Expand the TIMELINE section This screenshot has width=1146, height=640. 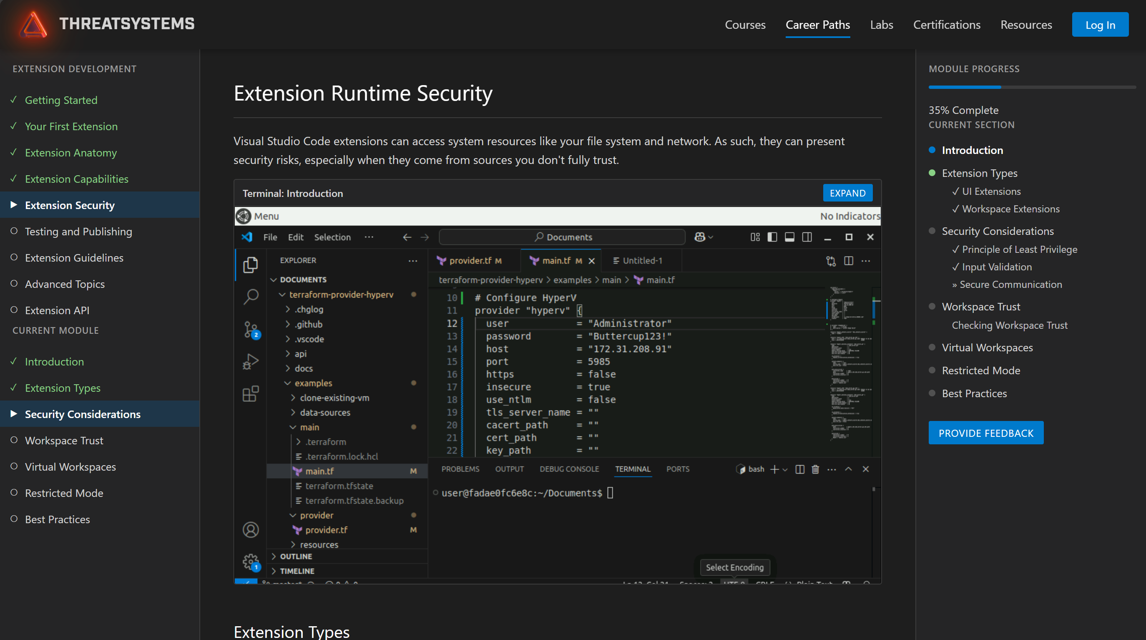point(296,571)
